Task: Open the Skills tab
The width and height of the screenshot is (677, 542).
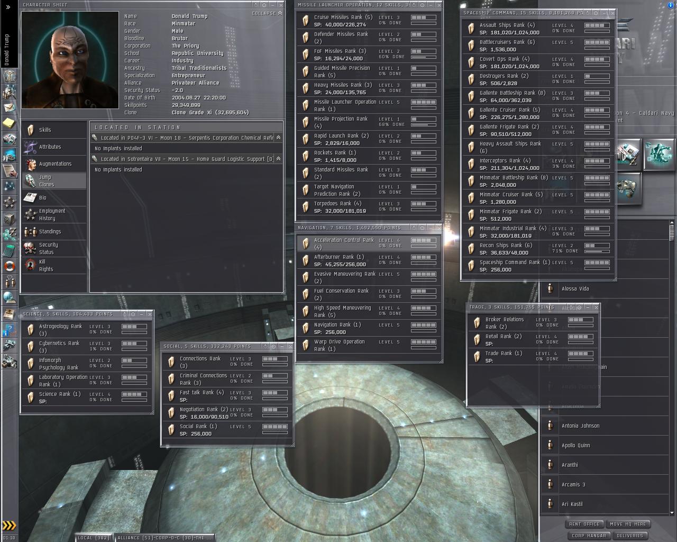Action: point(54,130)
